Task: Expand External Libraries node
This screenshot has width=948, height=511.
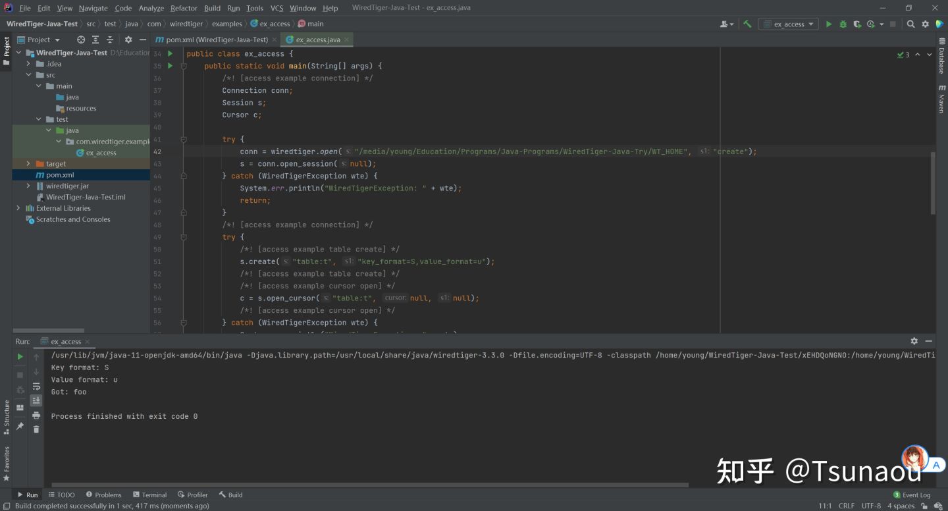Action: (18, 208)
